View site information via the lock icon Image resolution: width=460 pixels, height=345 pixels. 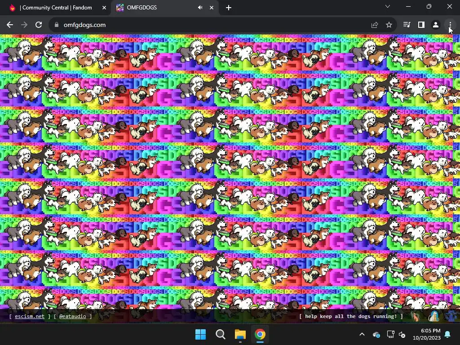[x=57, y=25]
